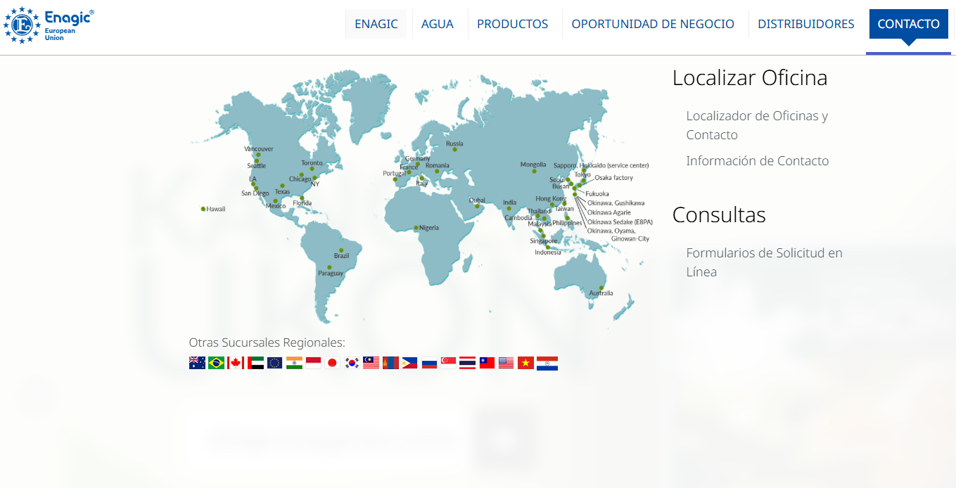Select the Singapore flag icon

pyautogui.click(x=448, y=363)
